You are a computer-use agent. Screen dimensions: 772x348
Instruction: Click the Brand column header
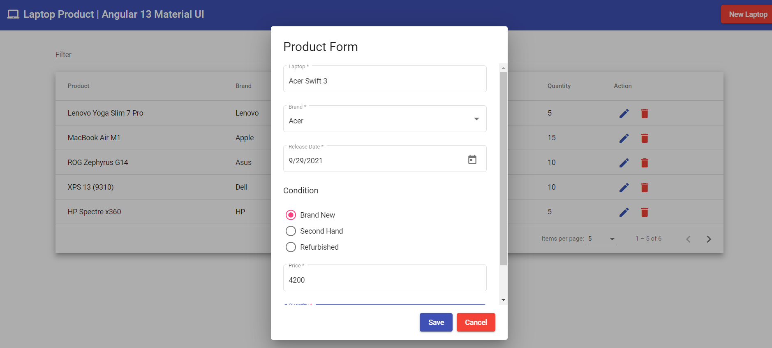click(x=243, y=86)
